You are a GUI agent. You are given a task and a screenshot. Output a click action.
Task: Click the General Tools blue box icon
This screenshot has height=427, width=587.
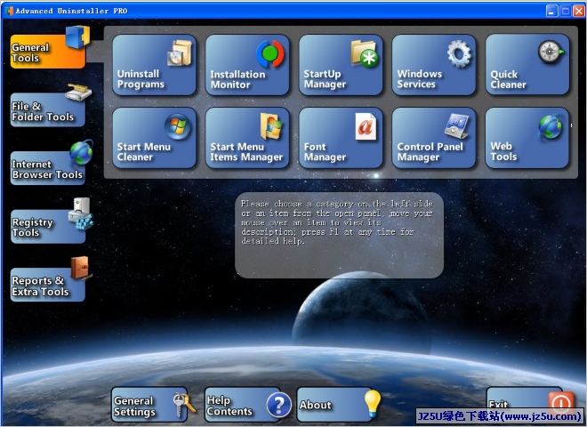(78, 36)
